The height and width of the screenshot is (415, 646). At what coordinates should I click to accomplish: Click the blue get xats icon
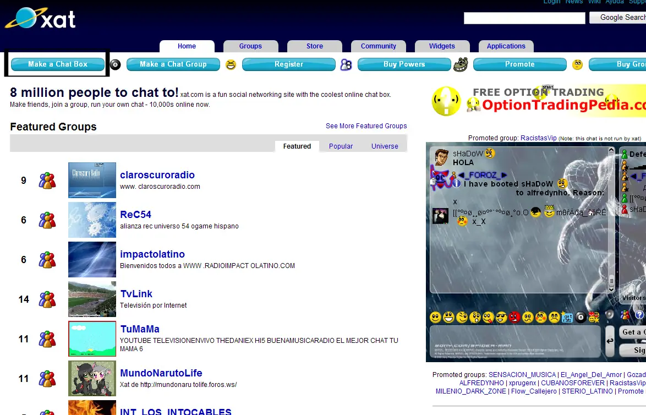567,318
